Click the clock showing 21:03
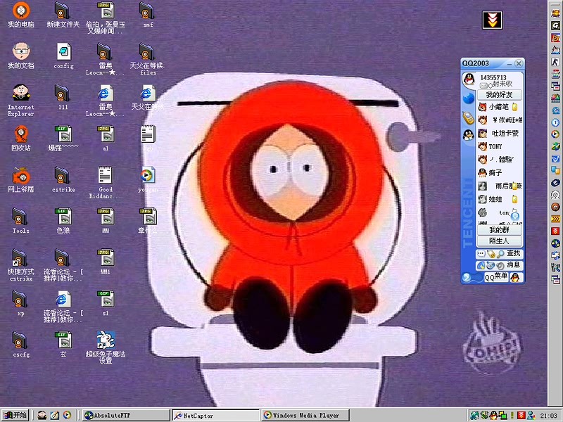The image size is (563, 422). point(549,416)
